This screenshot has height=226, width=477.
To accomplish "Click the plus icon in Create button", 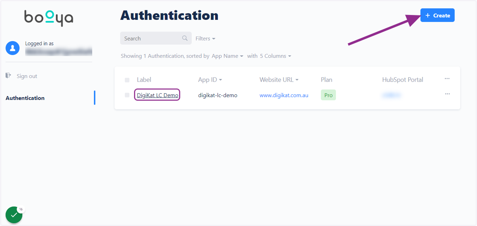I will tap(428, 15).
